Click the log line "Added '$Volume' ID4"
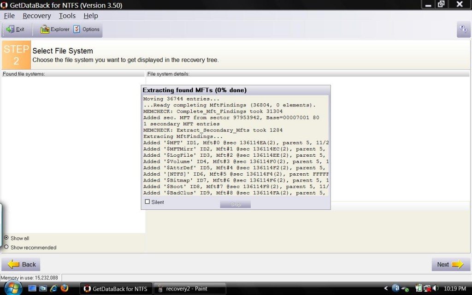Viewport: 472px width, 295px height. coord(236,161)
